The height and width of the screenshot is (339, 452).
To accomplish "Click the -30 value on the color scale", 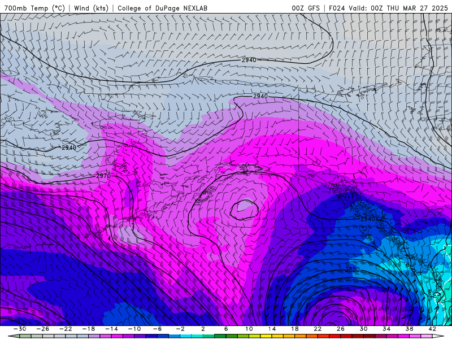I will pos(20,329).
